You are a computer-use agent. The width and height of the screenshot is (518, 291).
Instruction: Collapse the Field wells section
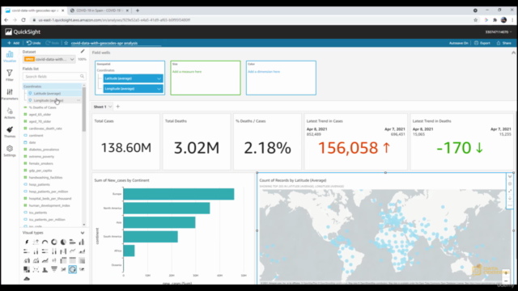click(513, 53)
